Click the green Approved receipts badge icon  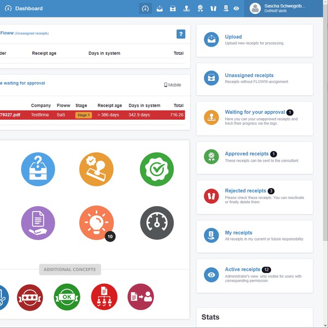coord(211,157)
